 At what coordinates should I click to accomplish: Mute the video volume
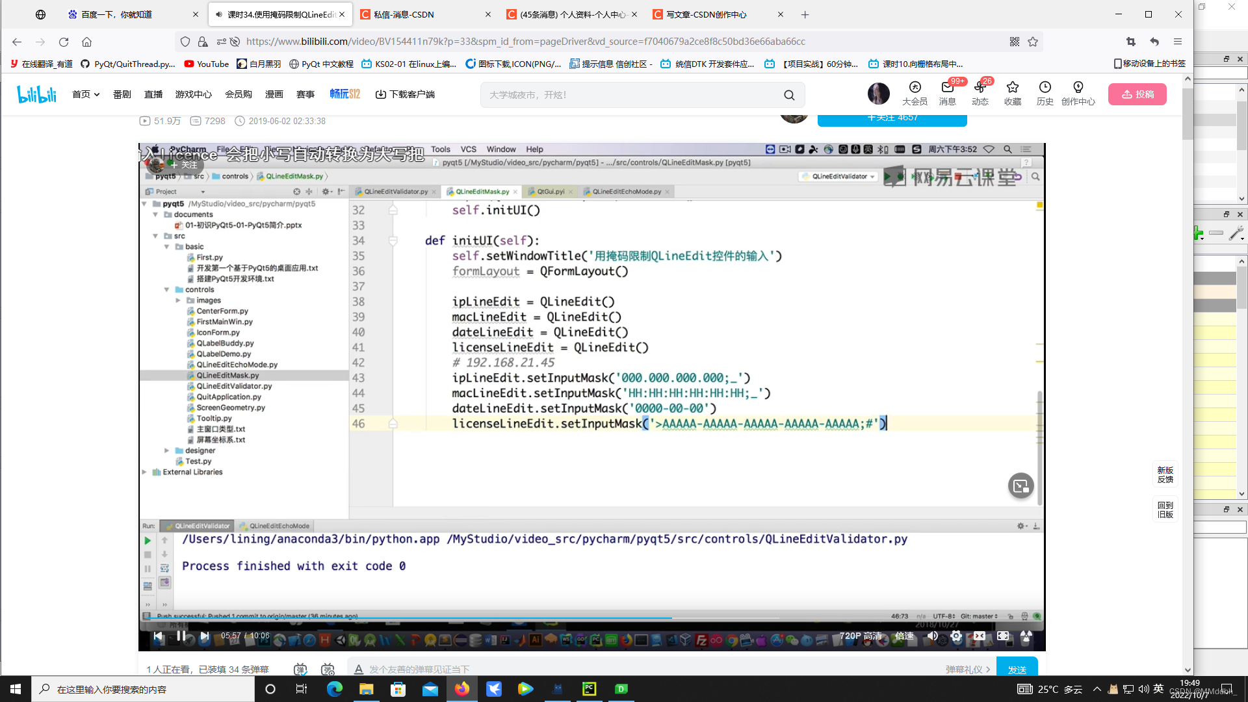[932, 636]
